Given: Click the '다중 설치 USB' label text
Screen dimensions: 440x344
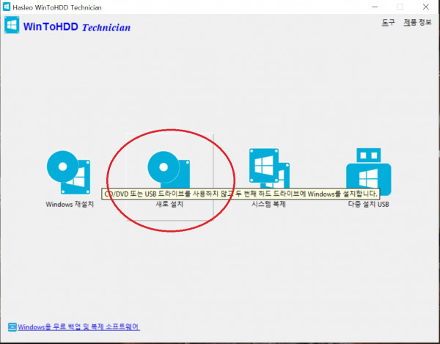Looking at the screenshot, I should 368,204.
